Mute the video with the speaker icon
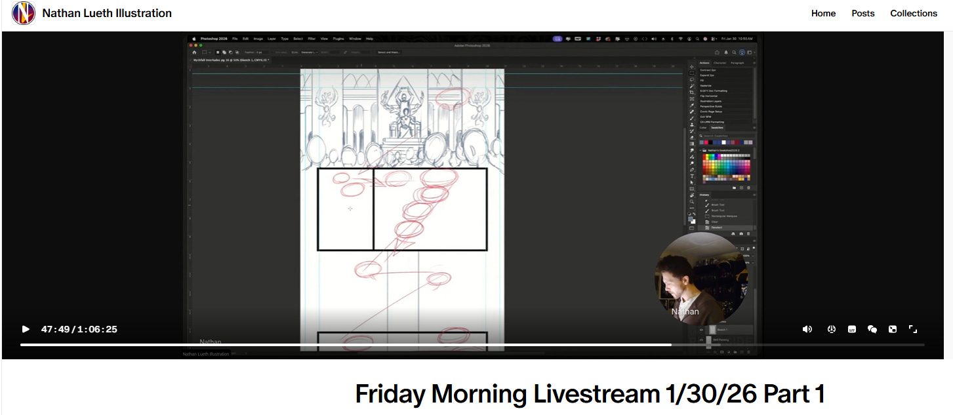953x415 pixels. pyautogui.click(x=807, y=329)
